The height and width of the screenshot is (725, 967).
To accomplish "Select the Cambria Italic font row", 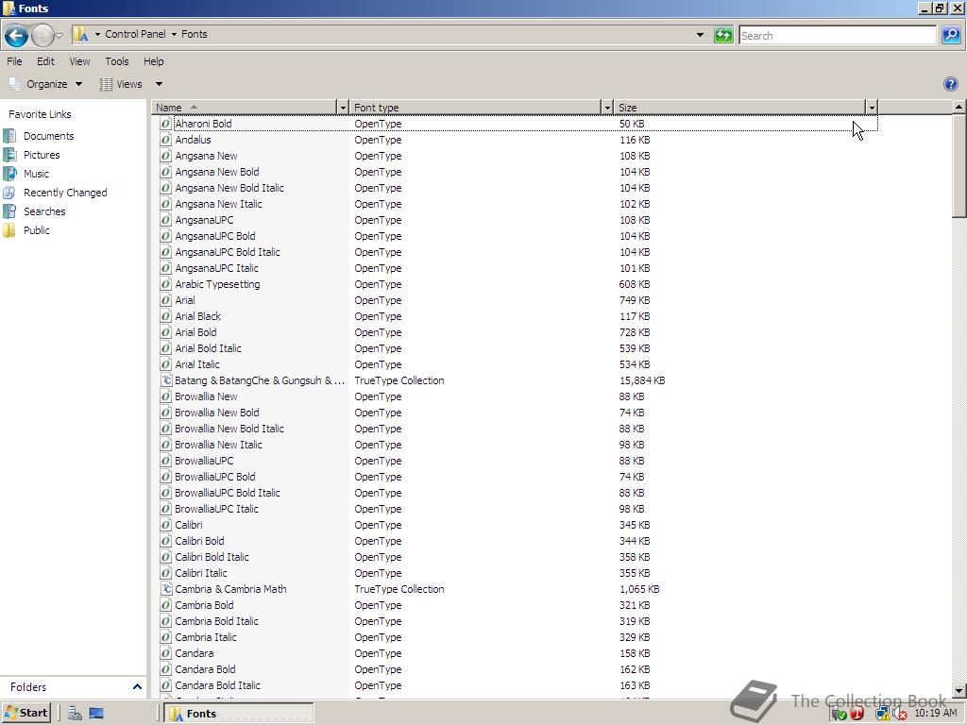I will (x=515, y=637).
